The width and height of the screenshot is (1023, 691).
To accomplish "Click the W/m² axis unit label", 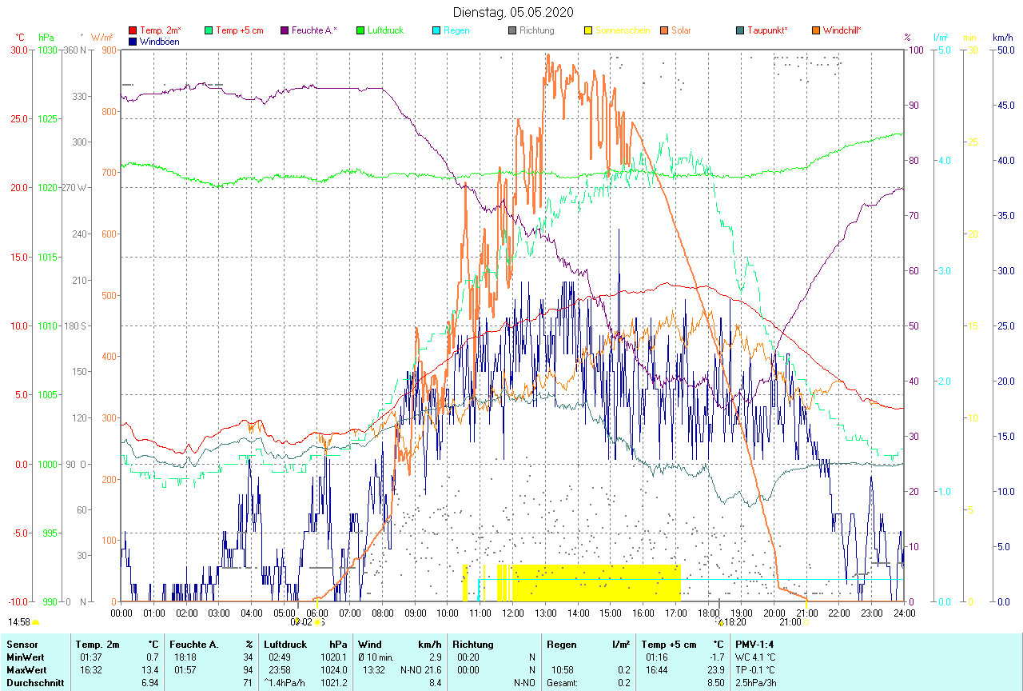I will (102, 38).
